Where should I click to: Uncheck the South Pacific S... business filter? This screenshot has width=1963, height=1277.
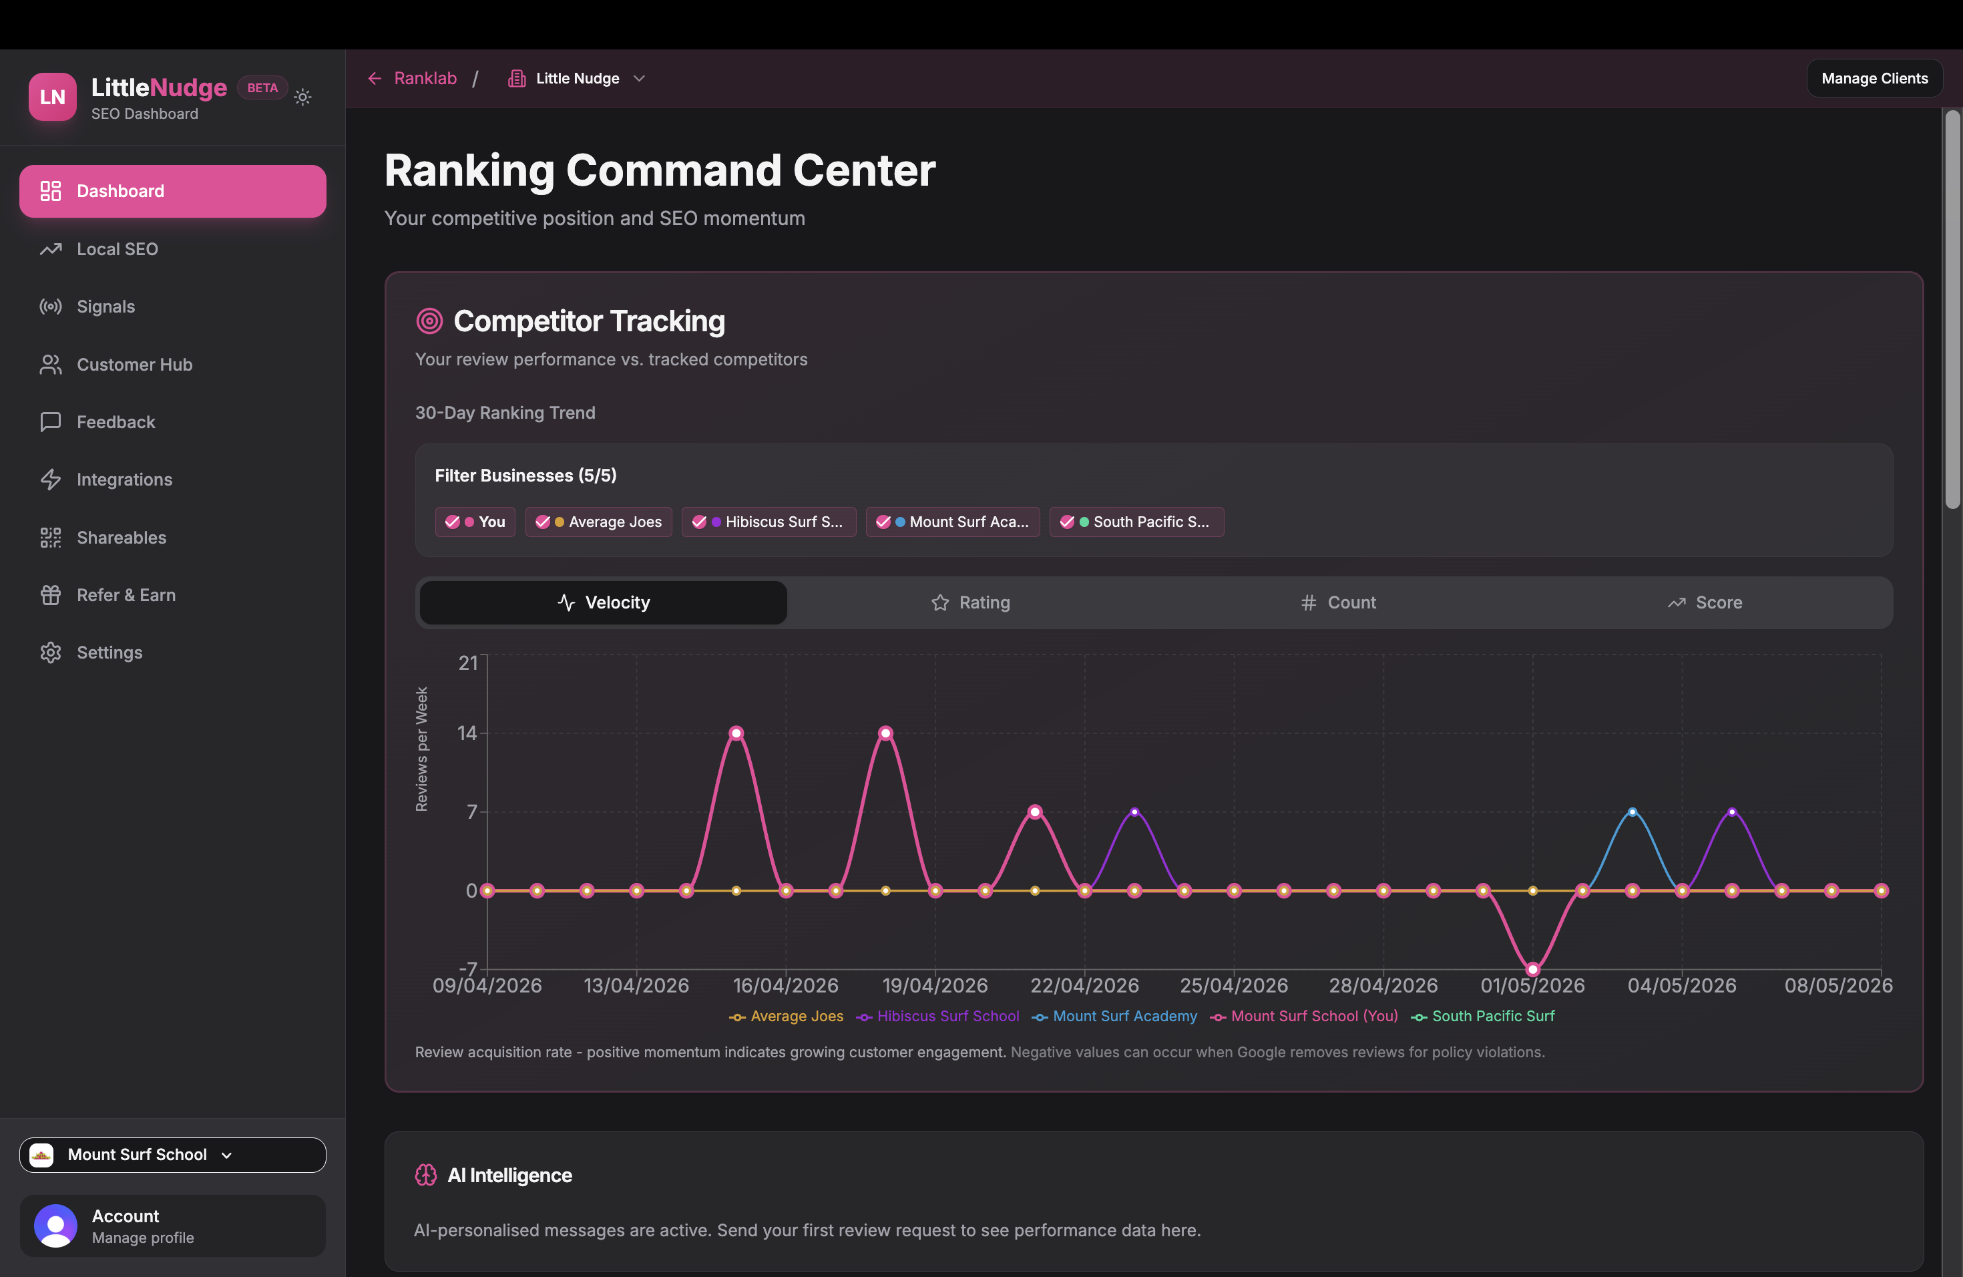click(x=1136, y=522)
